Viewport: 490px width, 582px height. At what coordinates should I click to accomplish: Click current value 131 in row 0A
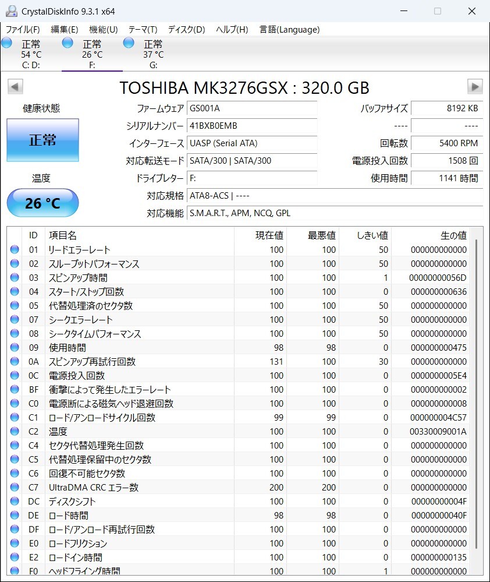[276, 362]
